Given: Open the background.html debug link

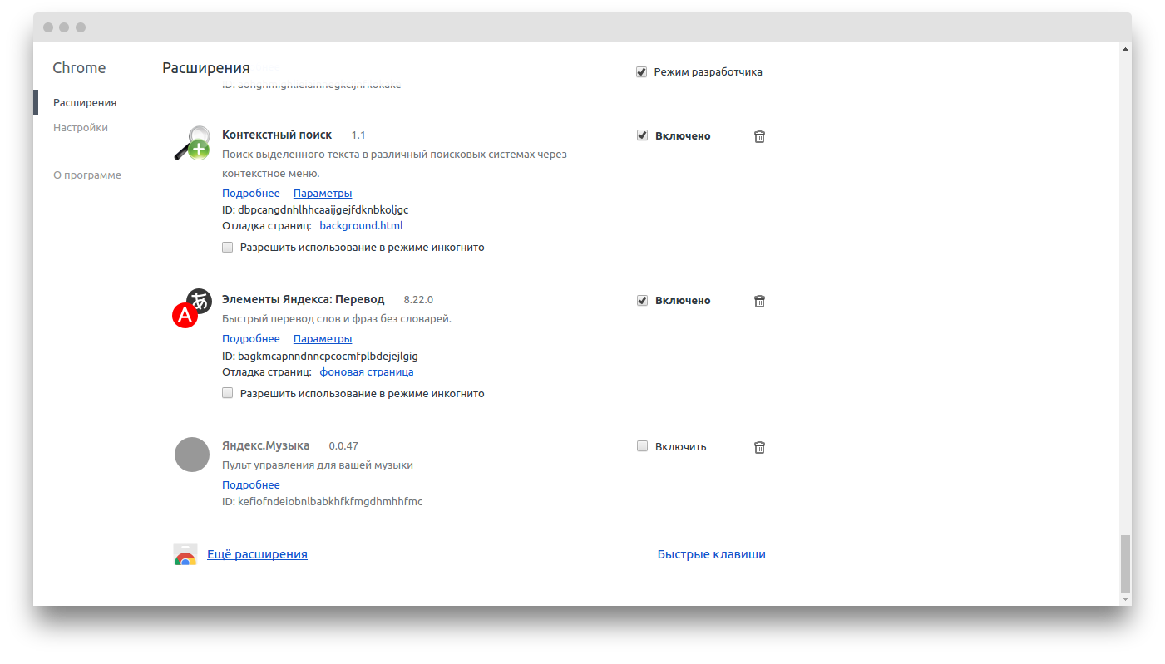Looking at the screenshot, I should (x=362, y=225).
